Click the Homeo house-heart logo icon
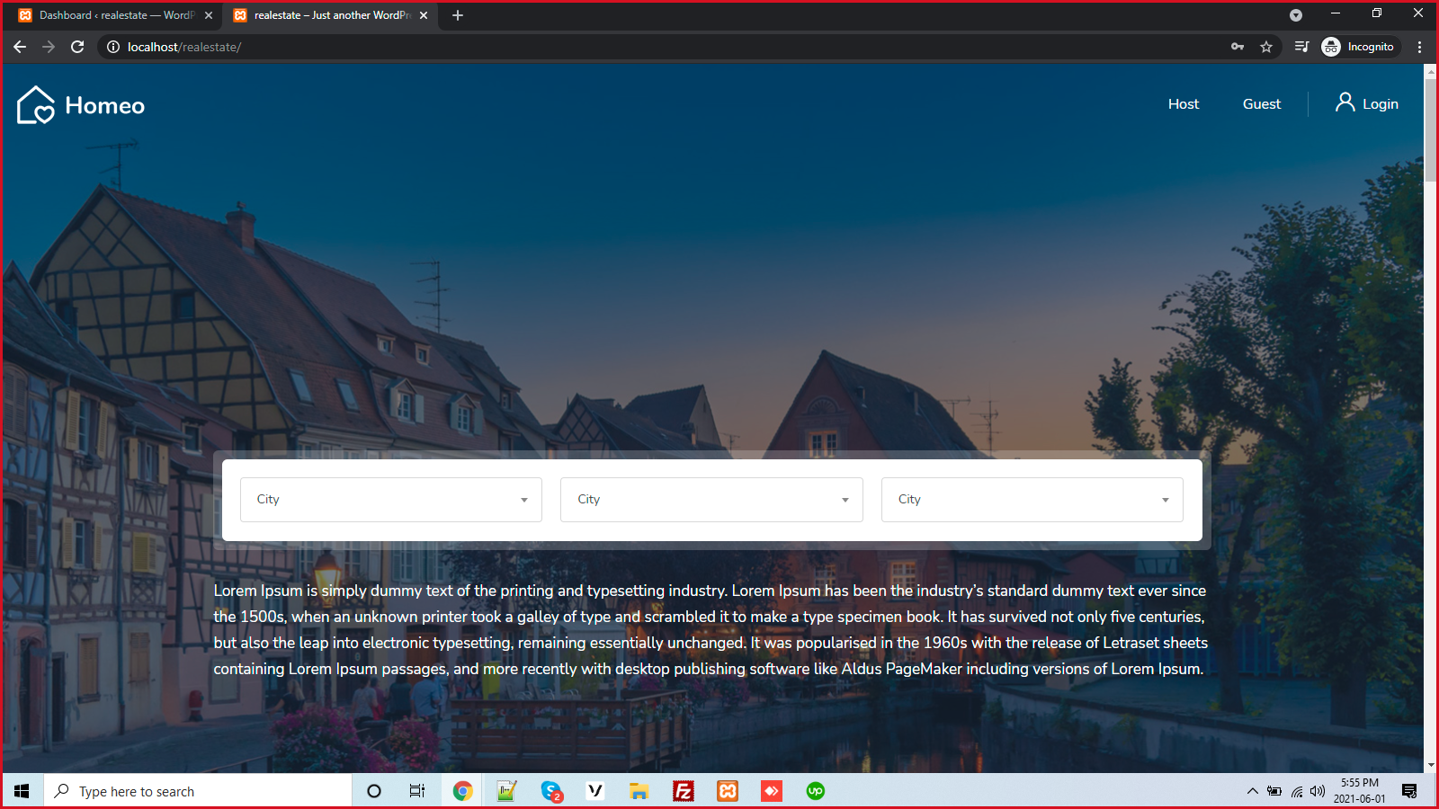1439x809 pixels. [x=36, y=105]
